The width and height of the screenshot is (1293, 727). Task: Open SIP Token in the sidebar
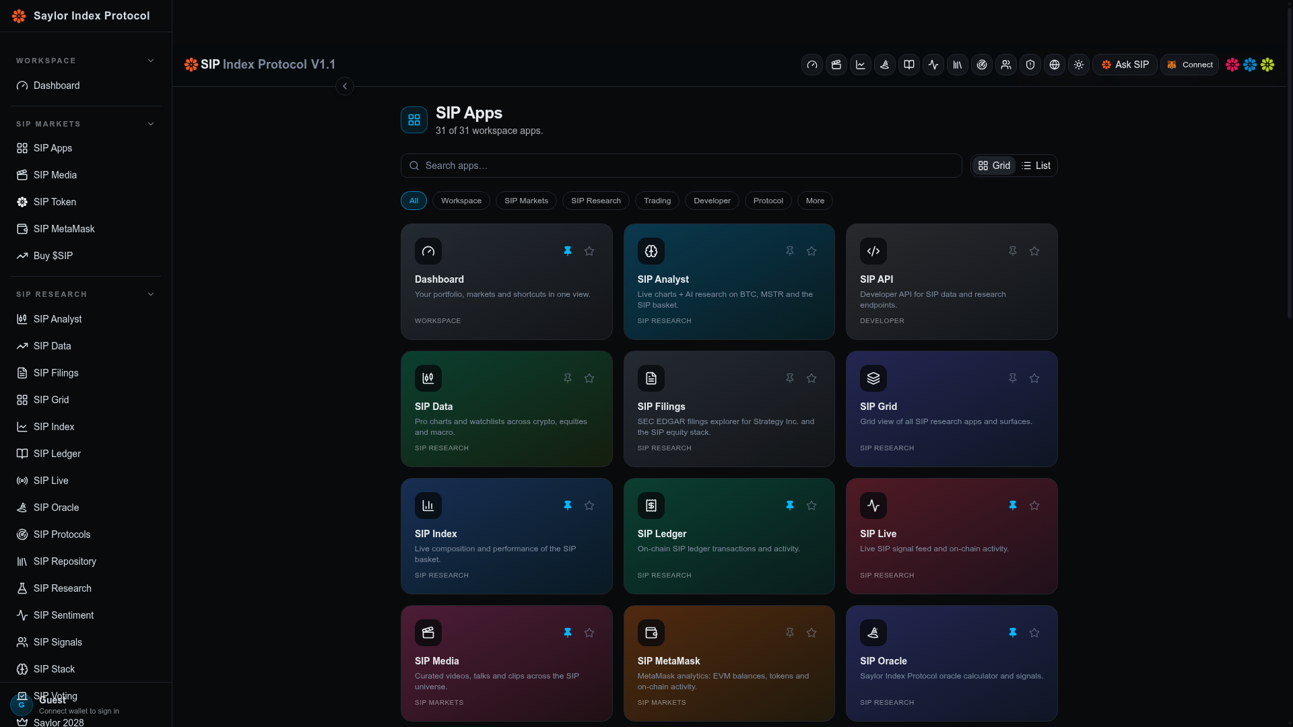[86, 202]
